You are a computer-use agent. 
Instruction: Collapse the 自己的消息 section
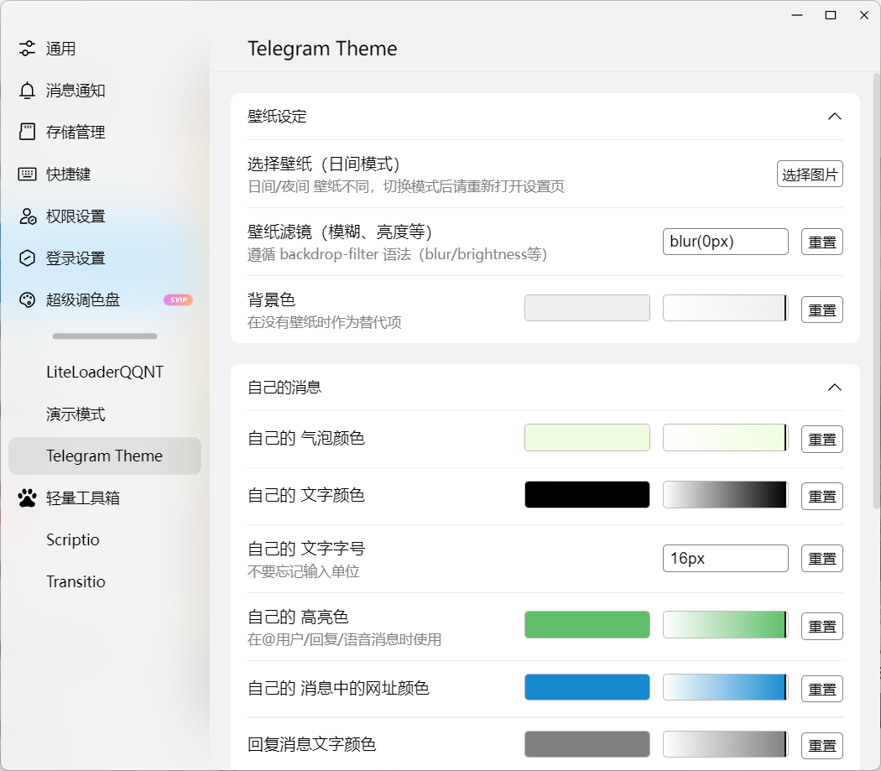tap(834, 388)
